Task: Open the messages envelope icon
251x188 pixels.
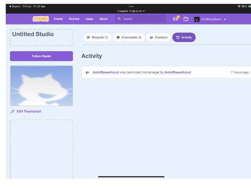Action: tap(175, 19)
